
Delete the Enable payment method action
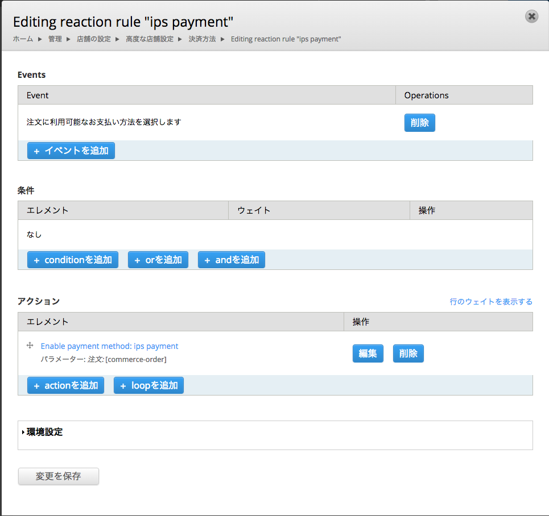[x=408, y=353]
